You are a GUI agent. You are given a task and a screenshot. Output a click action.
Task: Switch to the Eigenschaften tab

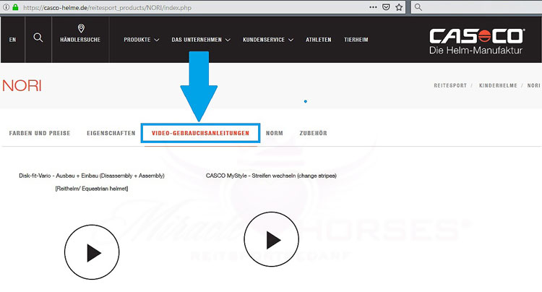pos(111,133)
